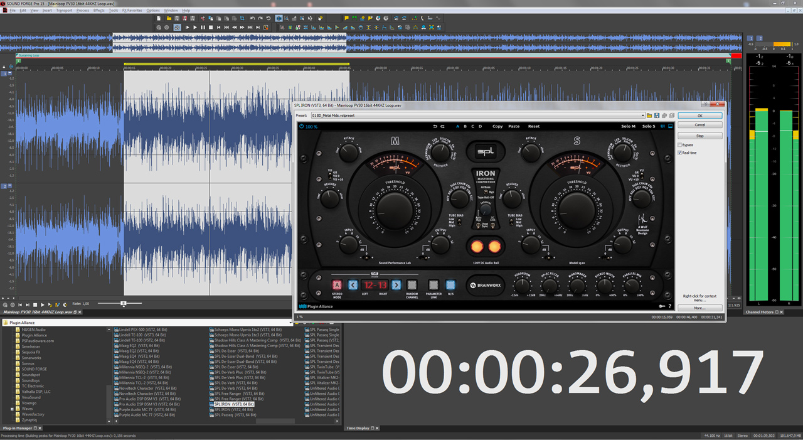Click the Parallel Mix knob
The width and height of the screenshot is (803, 440).
point(632,286)
